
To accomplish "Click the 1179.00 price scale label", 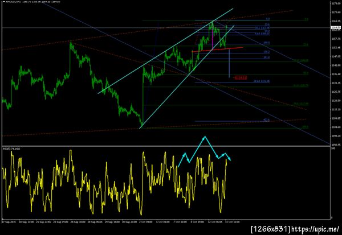I will point(336,3).
